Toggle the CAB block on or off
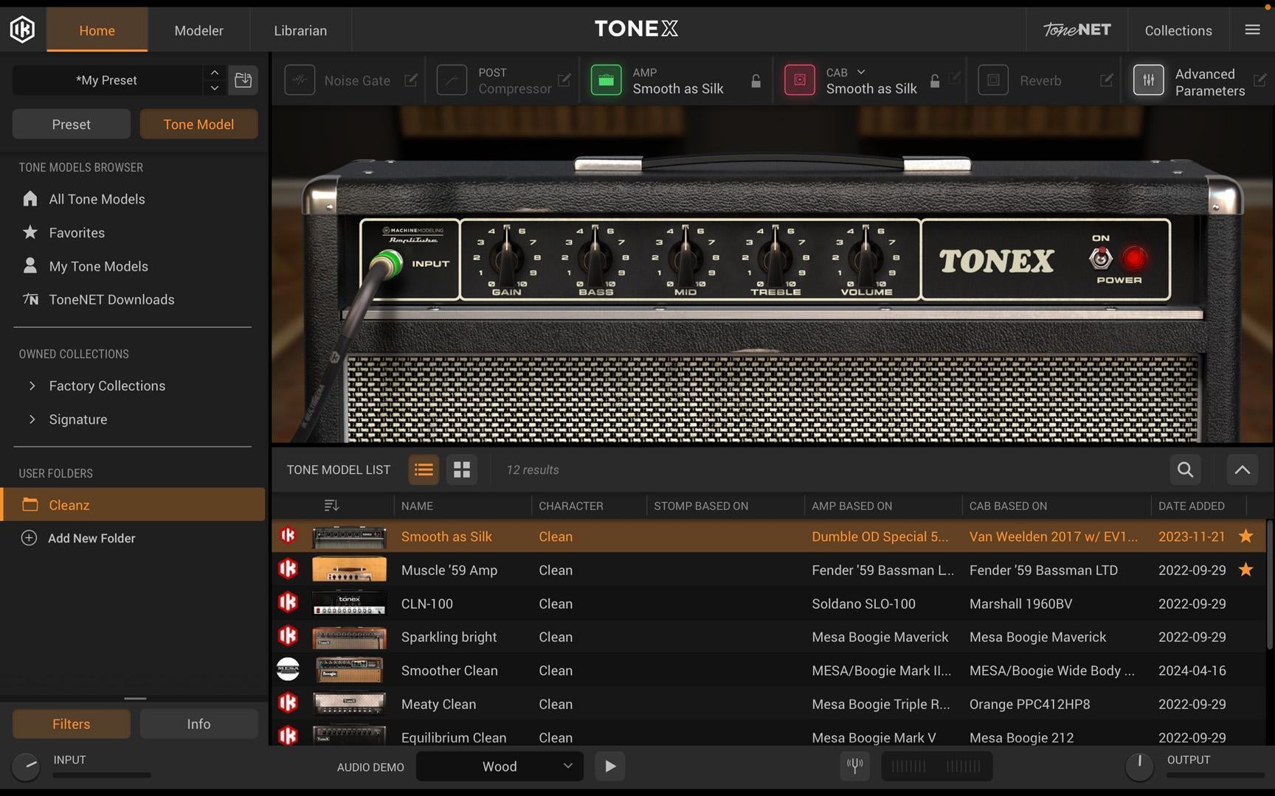This screenshot has height=796, width=1275. click(799, 80)
